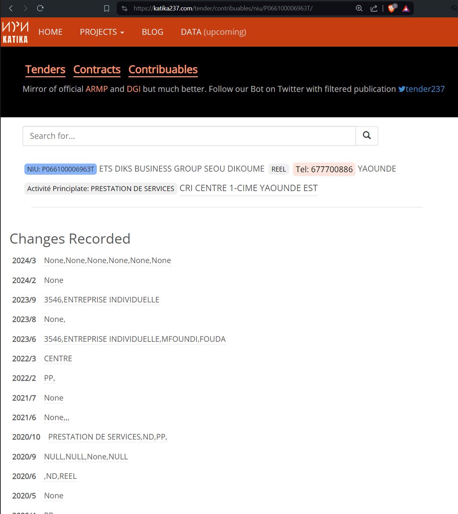458x514 pixels.
Task: Click the 2022/3 CENTRE entry
Action: coord(58,359)
